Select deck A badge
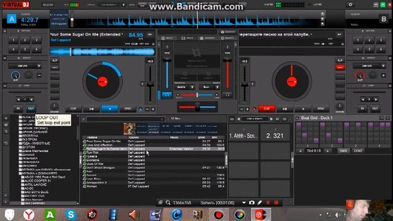This screenshot has width=393, height=221. point(12,19)
